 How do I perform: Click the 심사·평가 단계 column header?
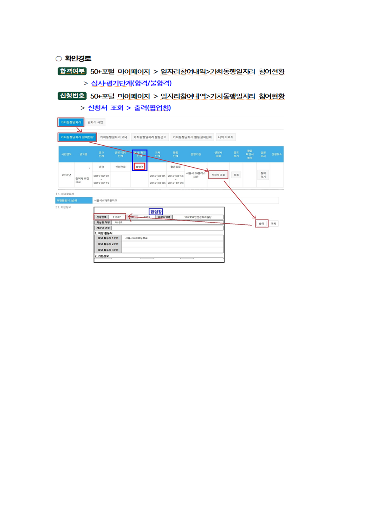[139, 154]
